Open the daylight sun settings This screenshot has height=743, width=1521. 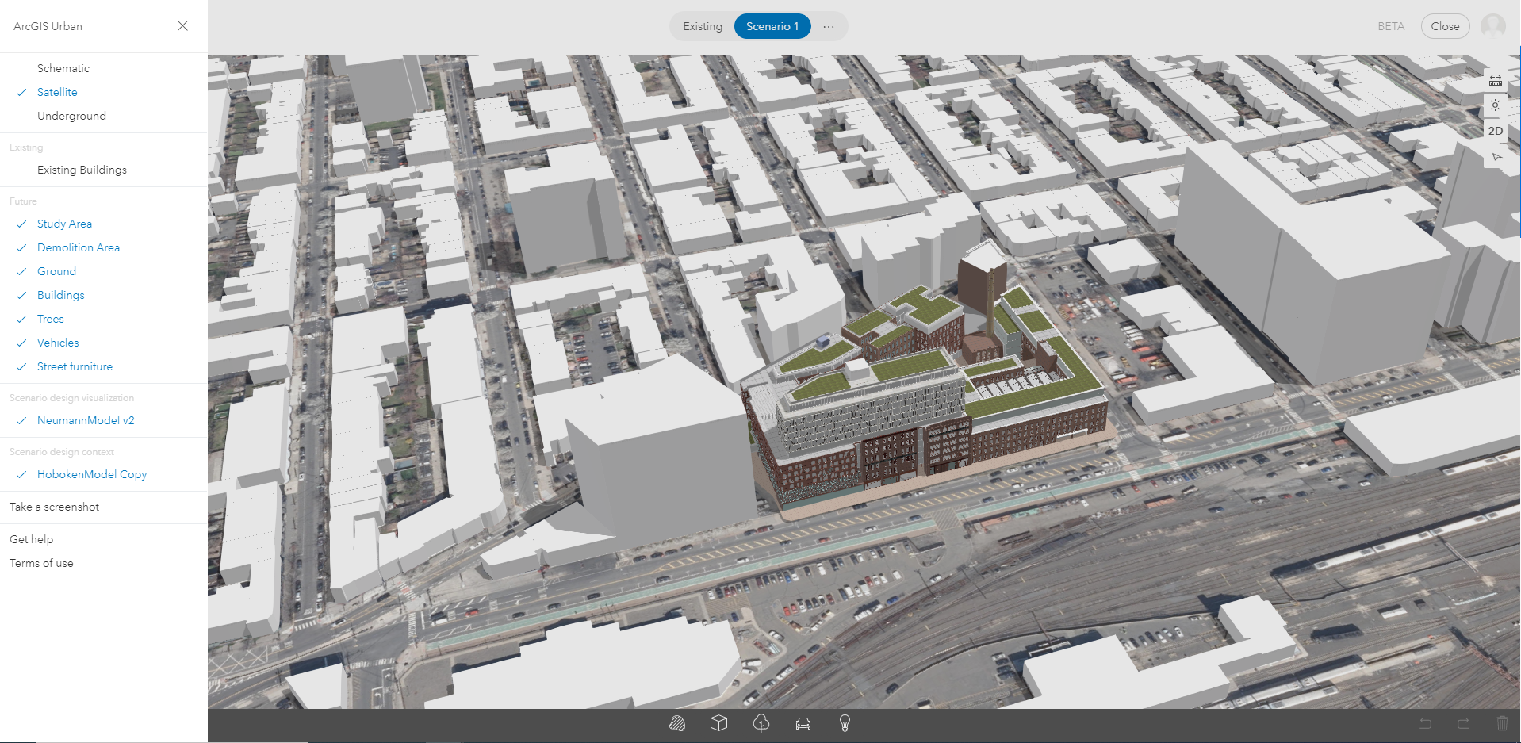[x=1496, y=105]
